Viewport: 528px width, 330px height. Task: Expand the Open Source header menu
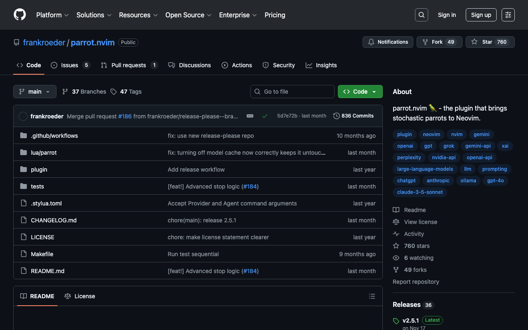click(188, 15)
